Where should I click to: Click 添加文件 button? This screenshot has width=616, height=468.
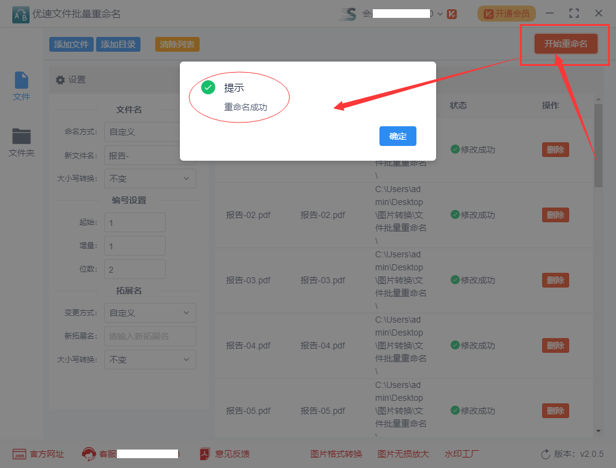click(71, 44)
